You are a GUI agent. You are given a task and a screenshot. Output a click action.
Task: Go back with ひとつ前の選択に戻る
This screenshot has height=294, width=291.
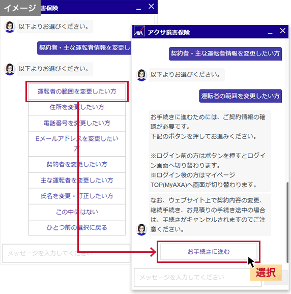[77, 228]
